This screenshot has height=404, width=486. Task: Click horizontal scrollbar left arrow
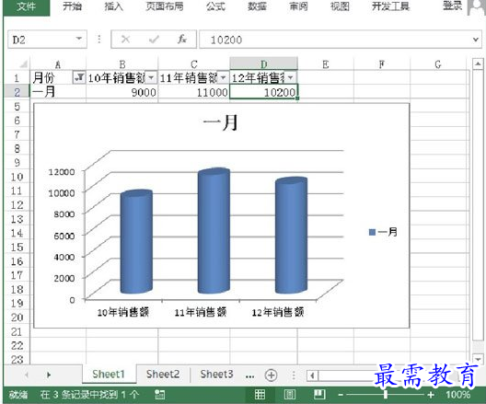tap(312, 375)
